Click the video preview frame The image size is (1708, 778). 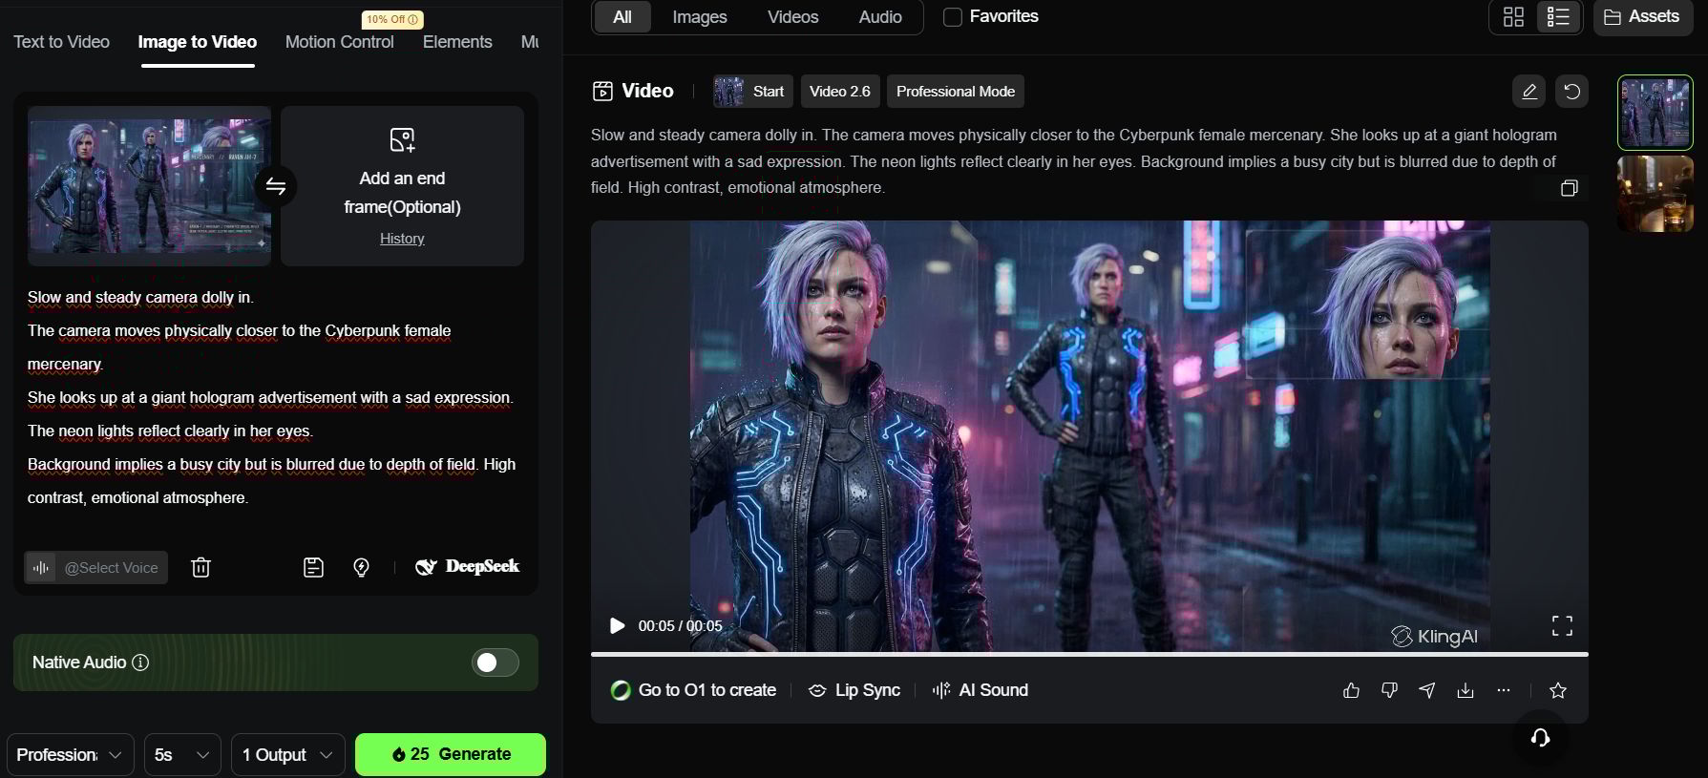(x=1089, y=436)
